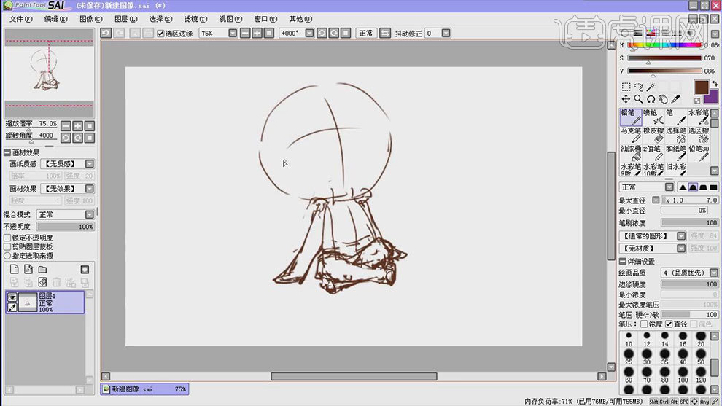Select the 铅笔 pencil tool

[630, 117]
